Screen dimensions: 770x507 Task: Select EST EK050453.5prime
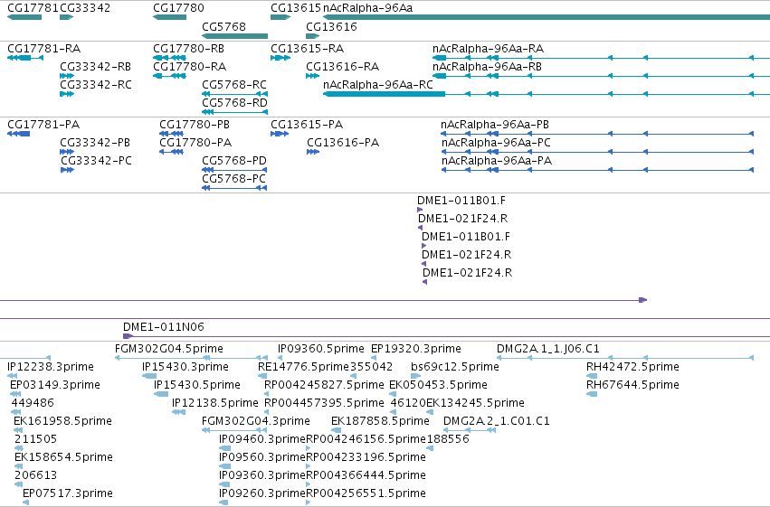tap(439, 385)
